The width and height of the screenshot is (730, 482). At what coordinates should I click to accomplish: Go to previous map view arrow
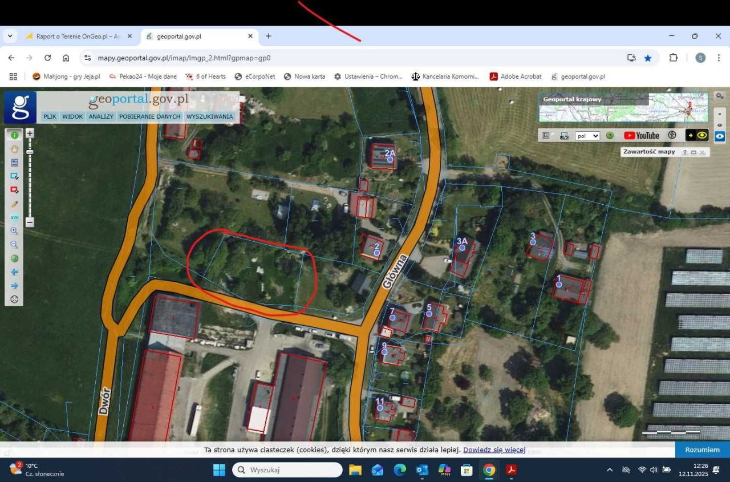click(14, 272)
